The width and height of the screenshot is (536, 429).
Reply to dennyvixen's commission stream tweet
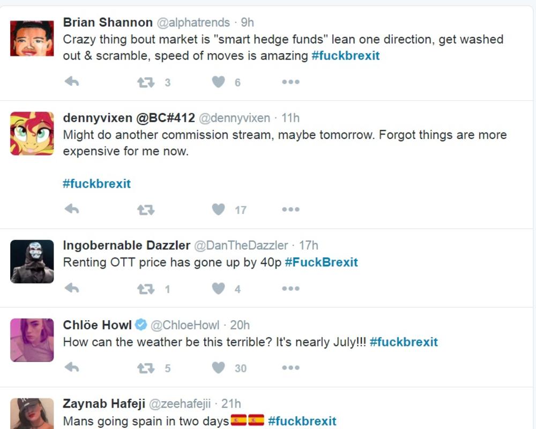coord(72,210)
